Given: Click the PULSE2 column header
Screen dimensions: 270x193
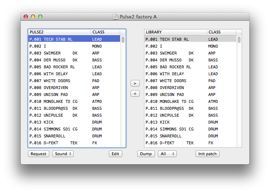Looking at the screenshot, I should (x=60, y=32).
